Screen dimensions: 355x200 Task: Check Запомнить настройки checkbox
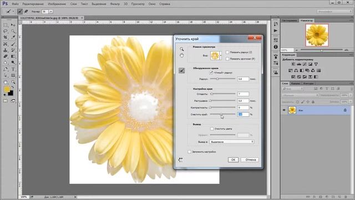190,152
